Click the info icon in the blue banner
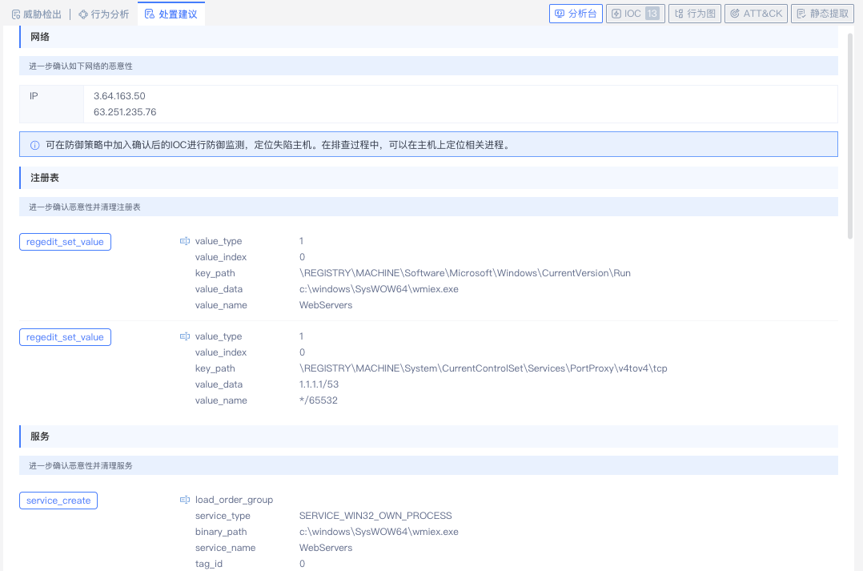 [34, 146]
